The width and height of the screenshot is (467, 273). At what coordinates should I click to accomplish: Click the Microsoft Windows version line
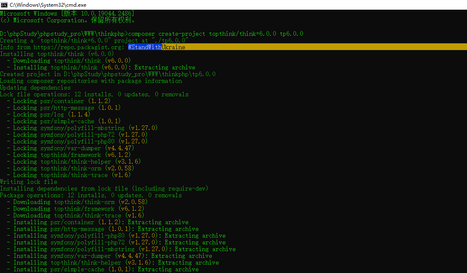point(67,13)
